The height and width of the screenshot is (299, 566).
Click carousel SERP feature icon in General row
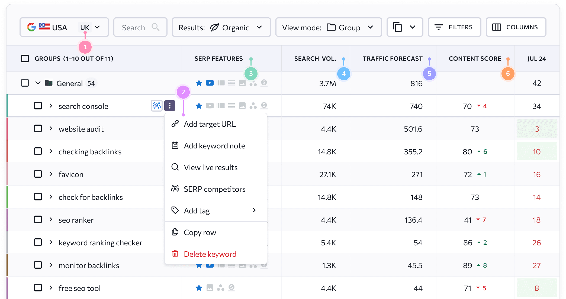221,83
